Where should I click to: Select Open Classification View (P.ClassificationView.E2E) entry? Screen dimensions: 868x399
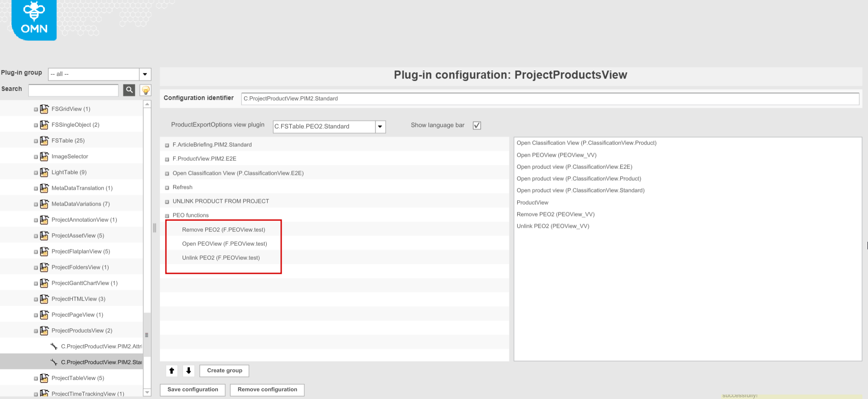(x=238, y=173)
